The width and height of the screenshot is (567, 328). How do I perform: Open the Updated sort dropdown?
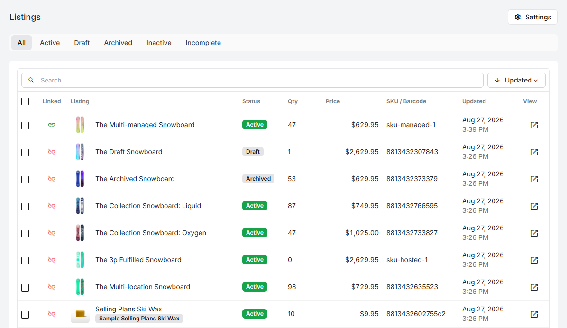point(516,80)
